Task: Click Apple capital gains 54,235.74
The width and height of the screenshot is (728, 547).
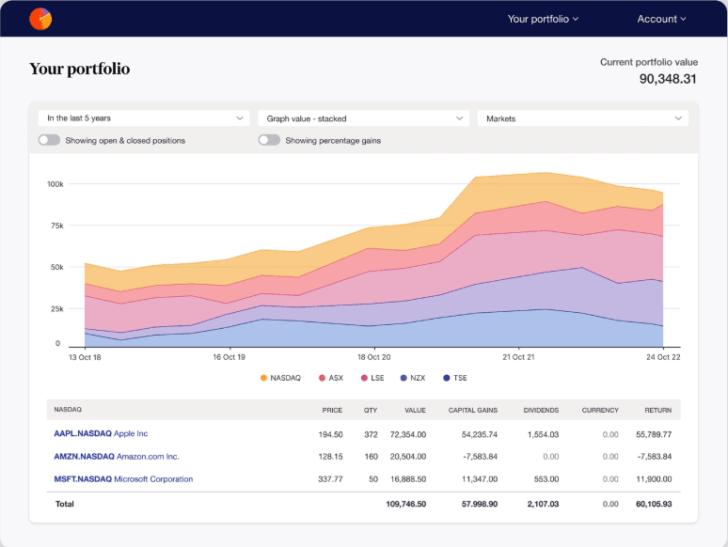Action: [x=480, y=435]
